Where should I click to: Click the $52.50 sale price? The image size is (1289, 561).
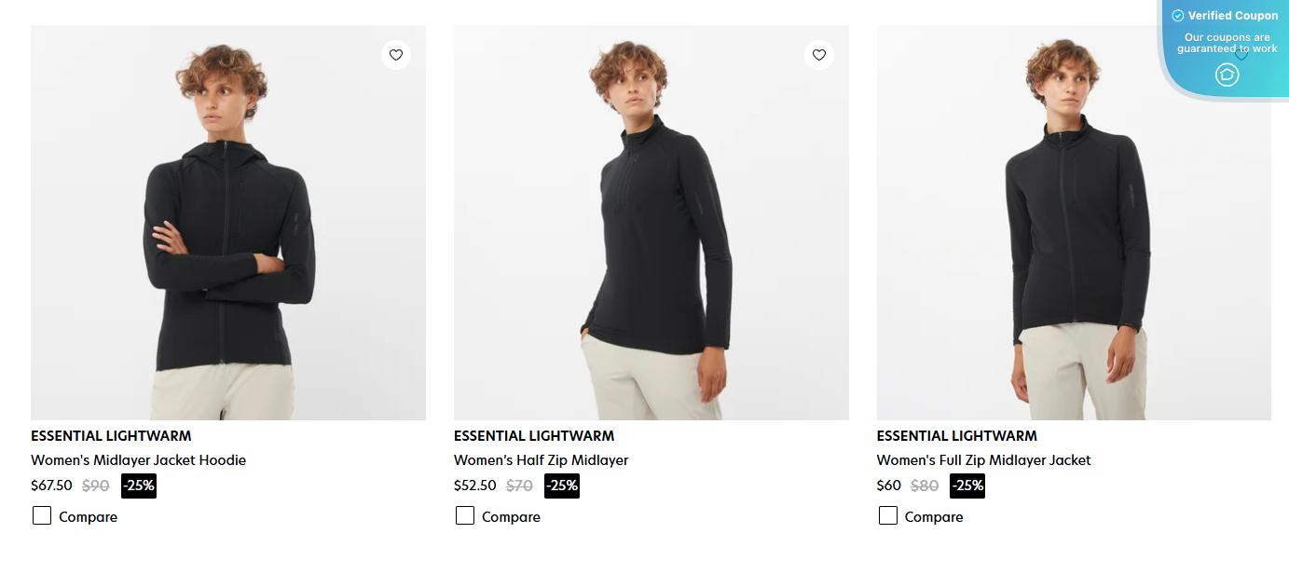point(475,486)
